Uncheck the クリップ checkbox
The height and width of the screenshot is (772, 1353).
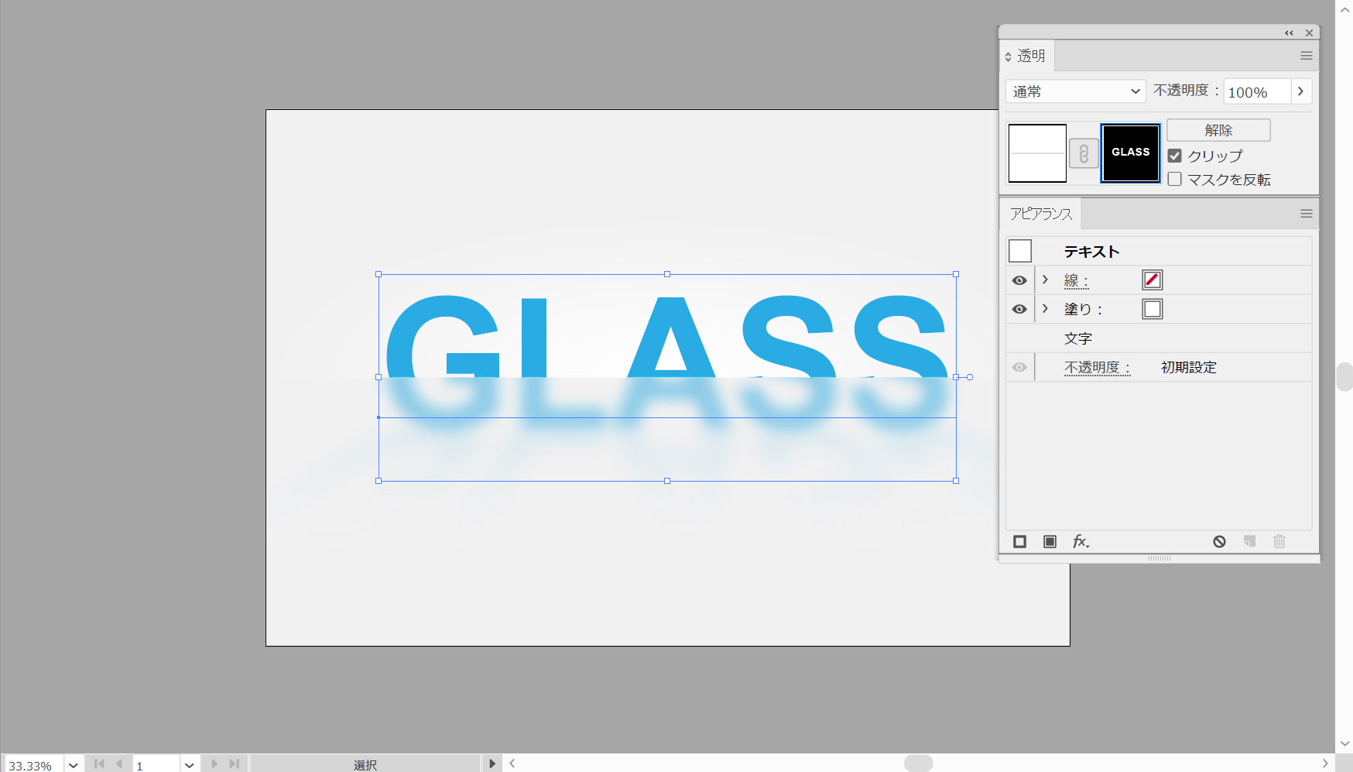point(1175,156)
